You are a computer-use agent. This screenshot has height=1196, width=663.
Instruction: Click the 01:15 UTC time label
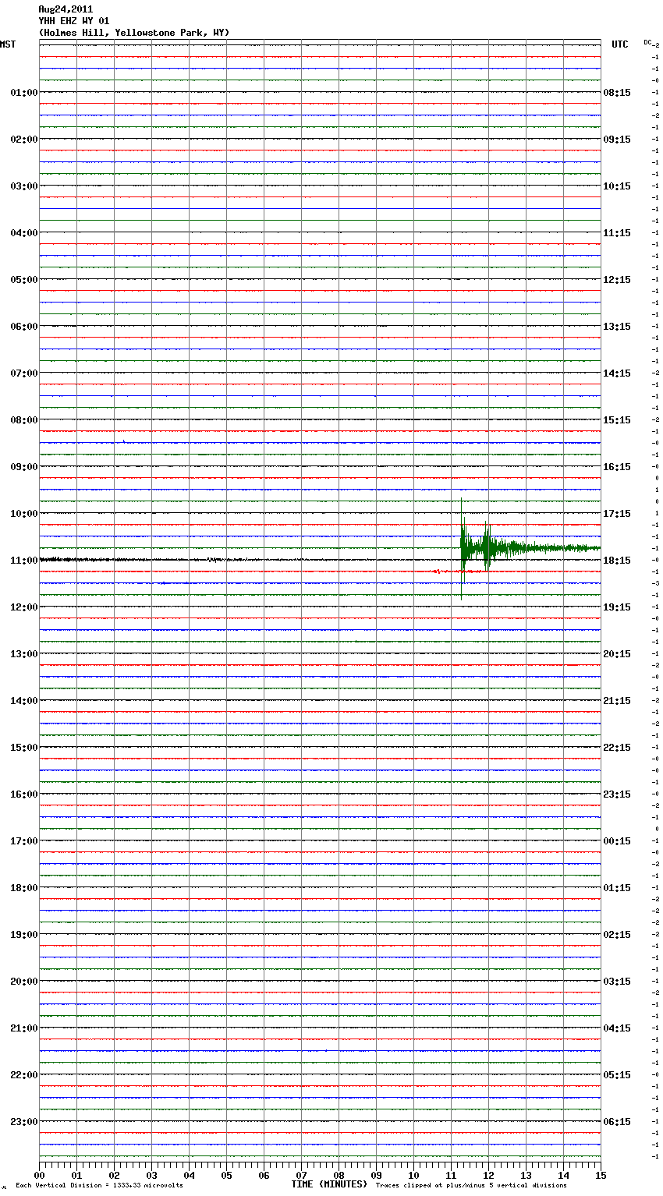(617, 888)
